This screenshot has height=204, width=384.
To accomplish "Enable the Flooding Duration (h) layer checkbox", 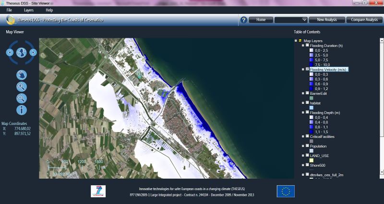I will coord(307,45).
